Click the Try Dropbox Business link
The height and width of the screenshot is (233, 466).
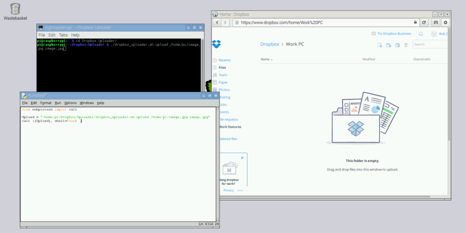(394, 34)
